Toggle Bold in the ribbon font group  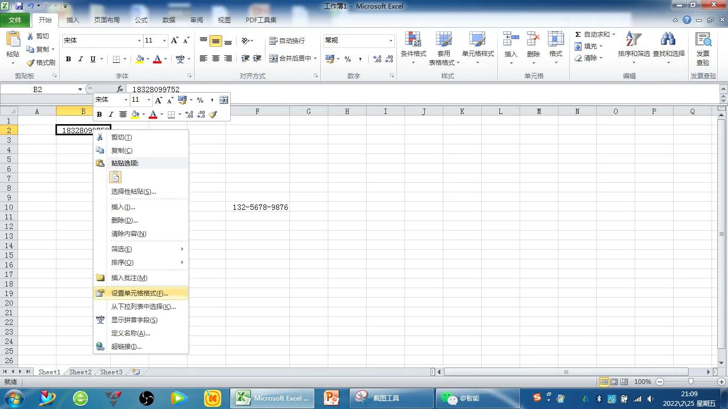(68, 59)
